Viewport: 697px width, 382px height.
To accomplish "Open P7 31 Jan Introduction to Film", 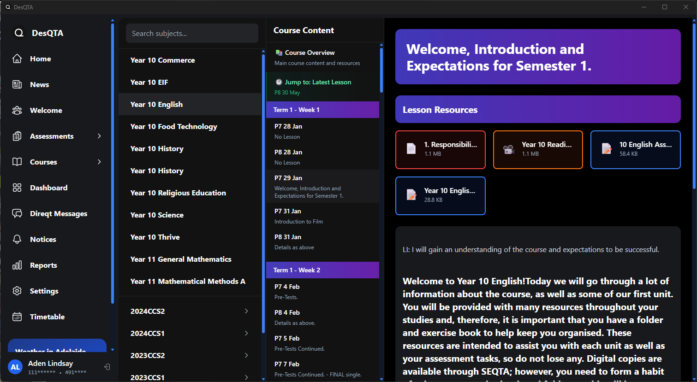I will click(x=322, y=216).
